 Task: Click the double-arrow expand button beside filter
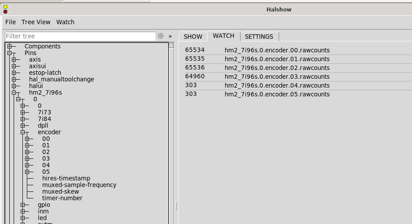tap(170, 36)
